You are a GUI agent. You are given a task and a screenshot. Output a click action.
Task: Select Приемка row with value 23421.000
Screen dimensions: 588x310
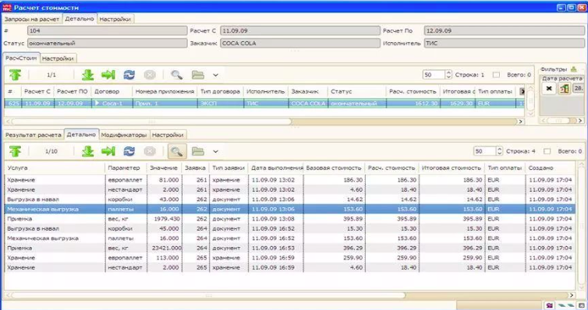(289, 248)
